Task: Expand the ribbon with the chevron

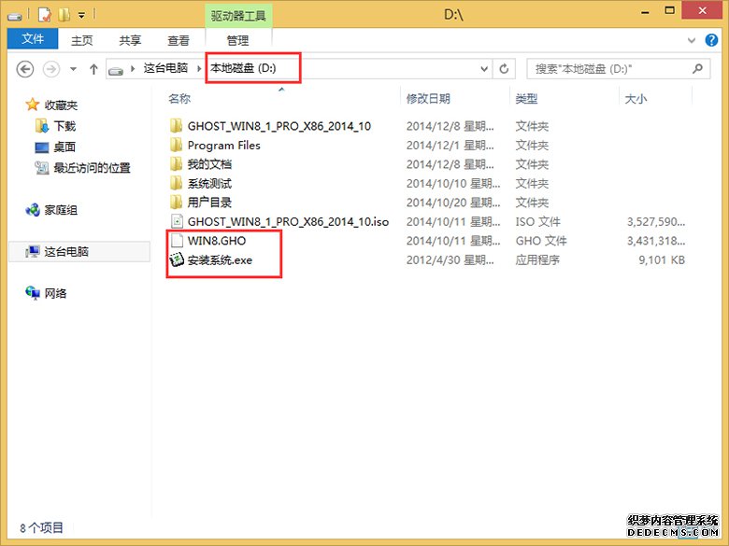Action: 692,40
